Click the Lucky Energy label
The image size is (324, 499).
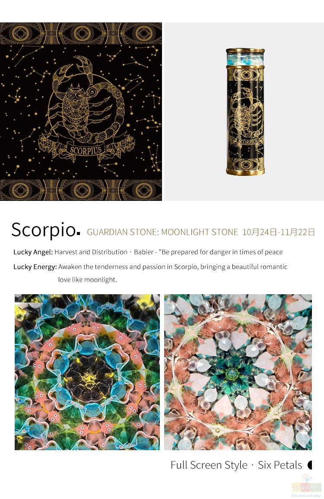(x=35, y=267)
